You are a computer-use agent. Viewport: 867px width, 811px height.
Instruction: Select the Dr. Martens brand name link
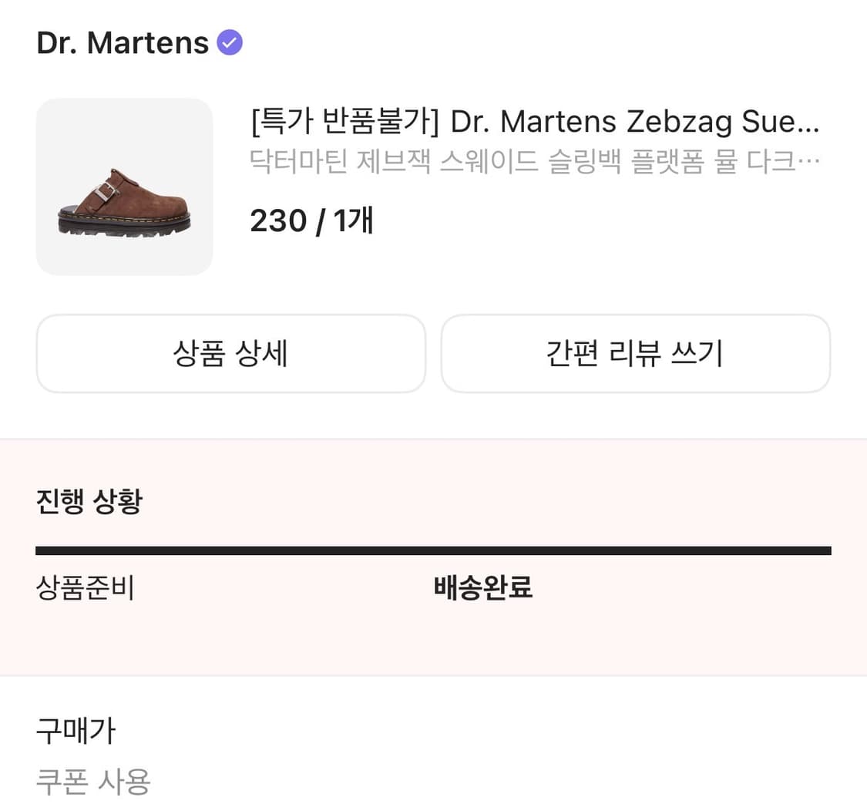[123, 42]
